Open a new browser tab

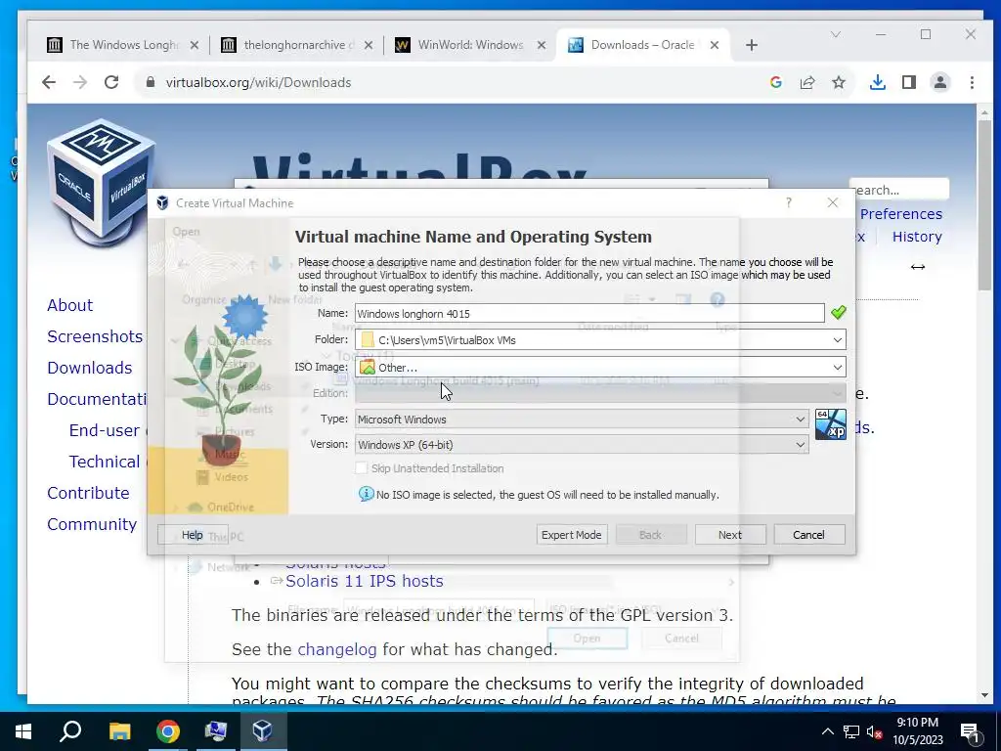(752, 45)
